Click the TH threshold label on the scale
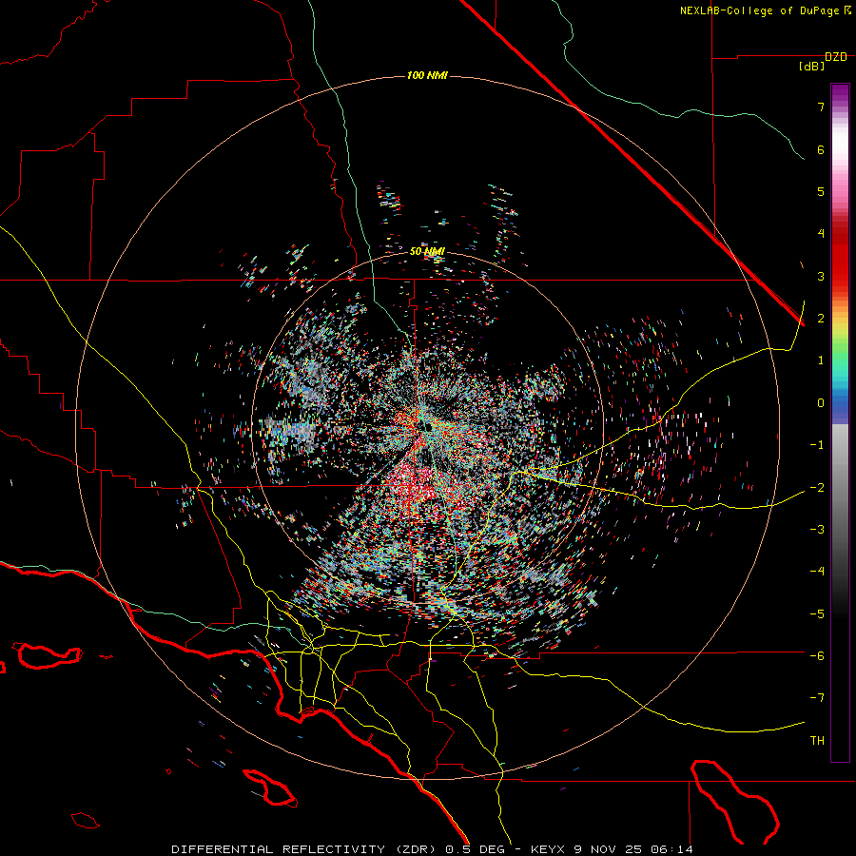This screenshot has width=856, height=856. 817,741
